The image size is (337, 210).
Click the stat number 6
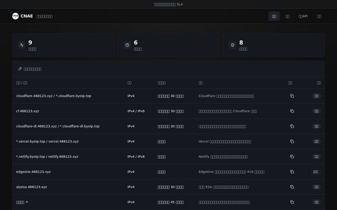(x=136, y=42)
